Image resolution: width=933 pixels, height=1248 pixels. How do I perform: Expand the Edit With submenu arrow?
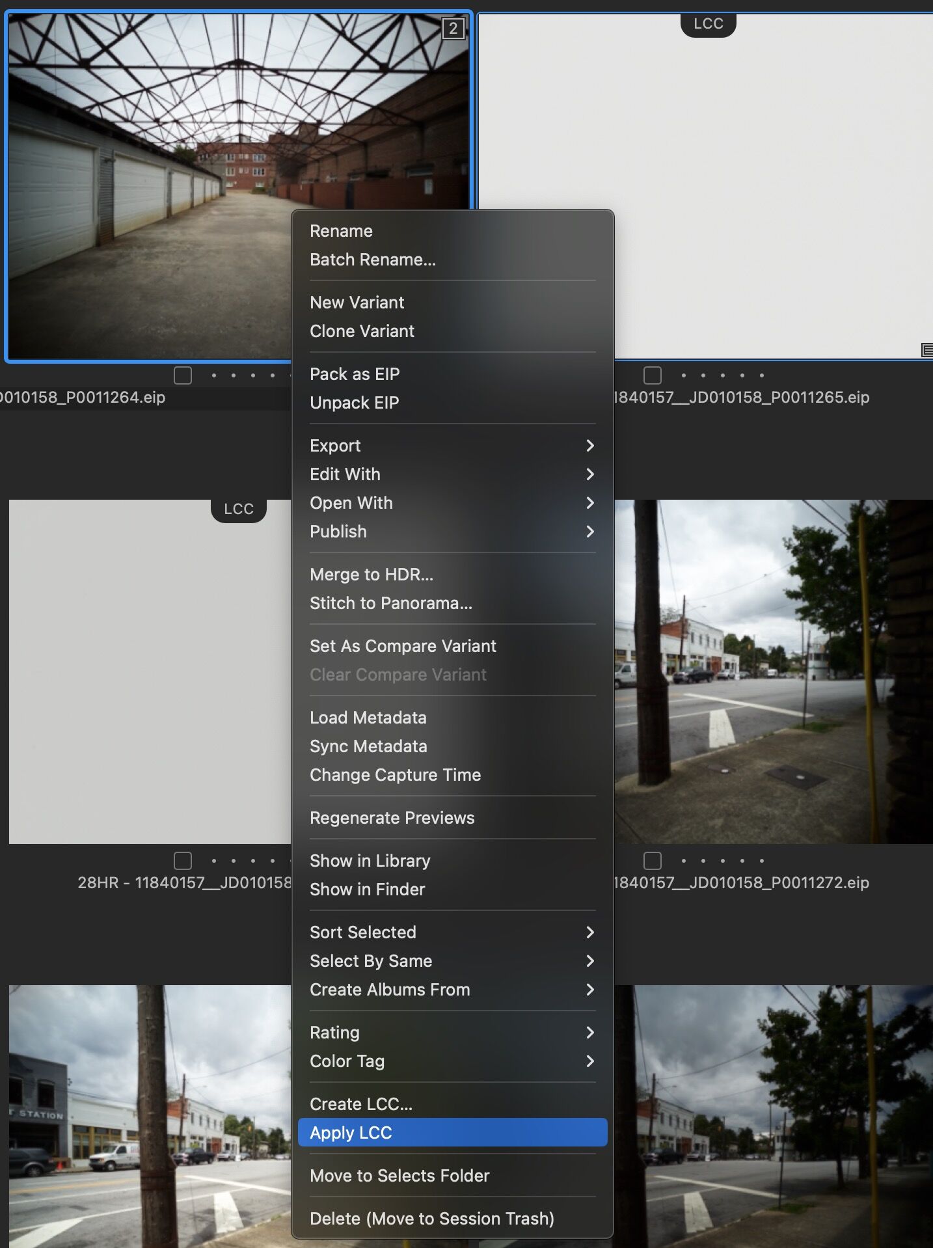click(590, 474)
